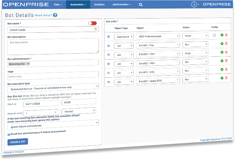Image resolution: width=235 pixels, height=160 pixels.
Task: Open the Automation menu
Action: click(78, 4)
